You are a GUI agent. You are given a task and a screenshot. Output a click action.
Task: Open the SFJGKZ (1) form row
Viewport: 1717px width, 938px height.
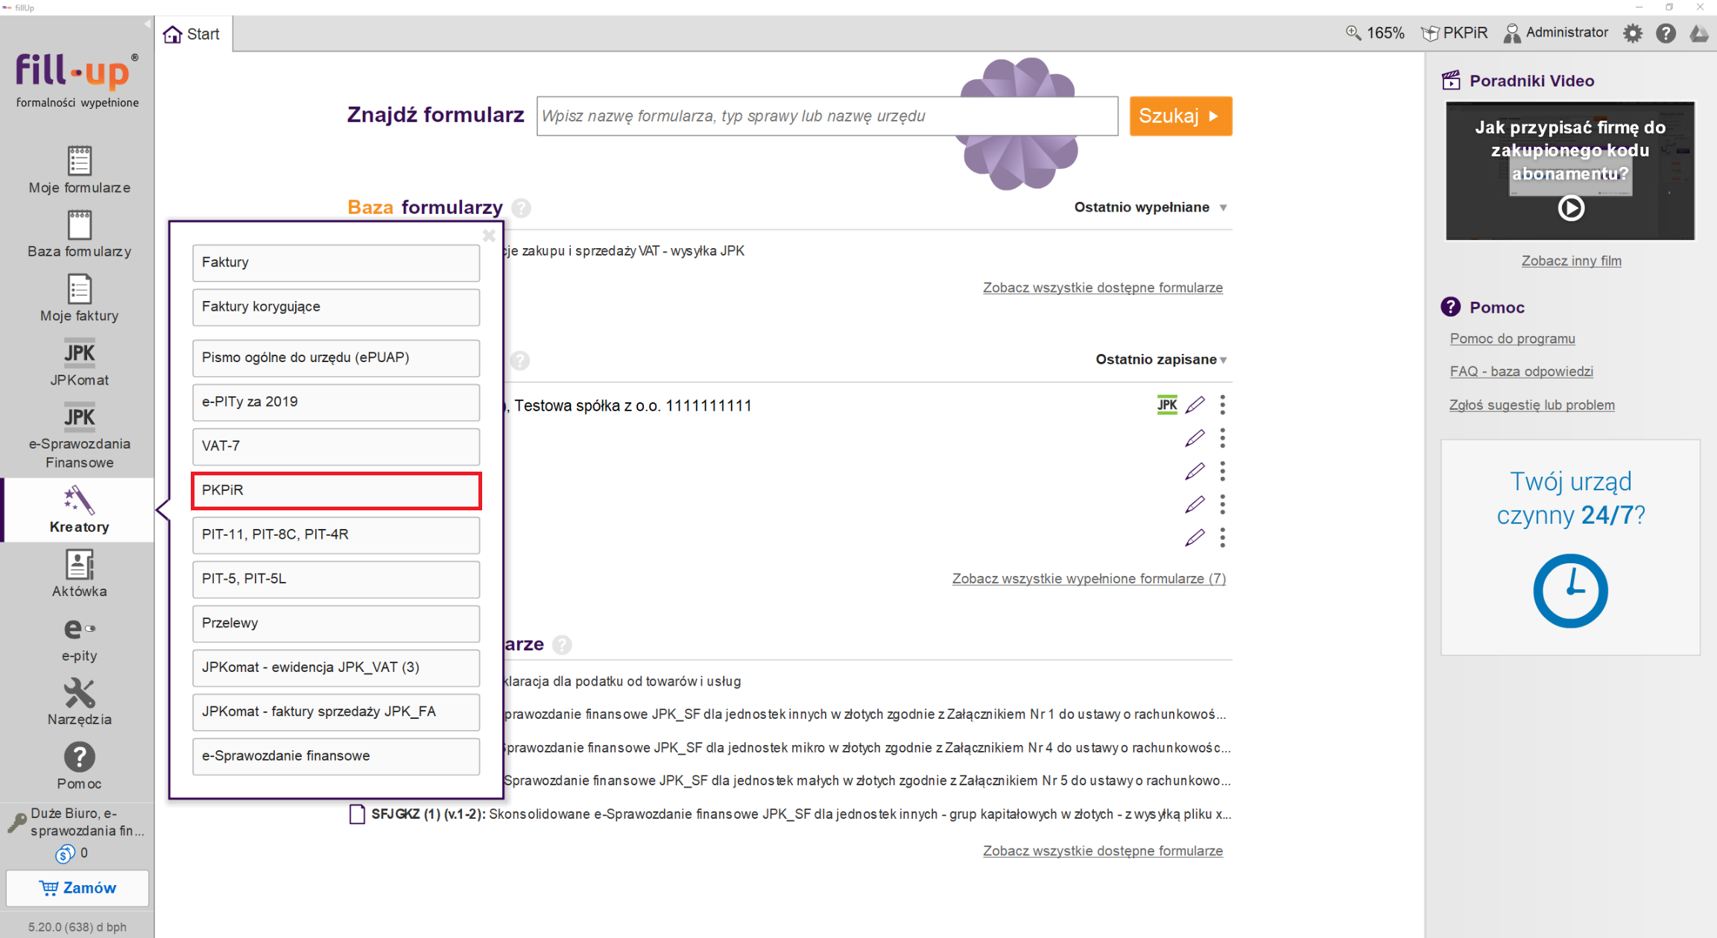tap(790, 814)
